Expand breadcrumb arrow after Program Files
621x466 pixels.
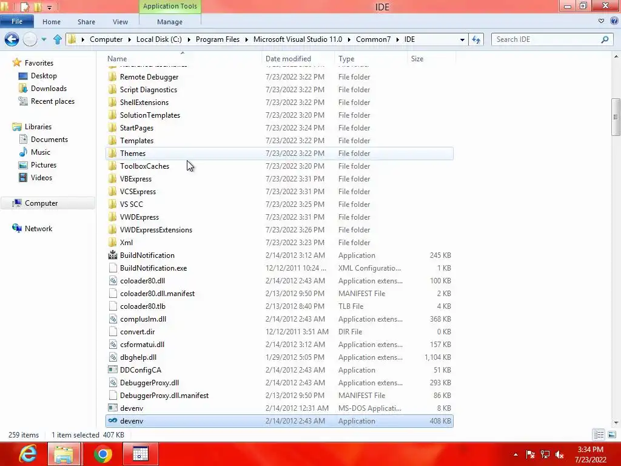pyautogui.click(x=246, y=39)
